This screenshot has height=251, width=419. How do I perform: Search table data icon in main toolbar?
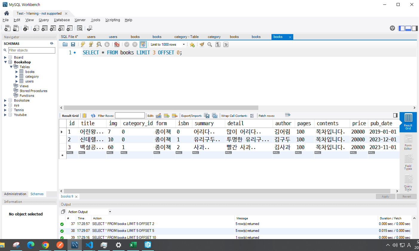[80, 28]
